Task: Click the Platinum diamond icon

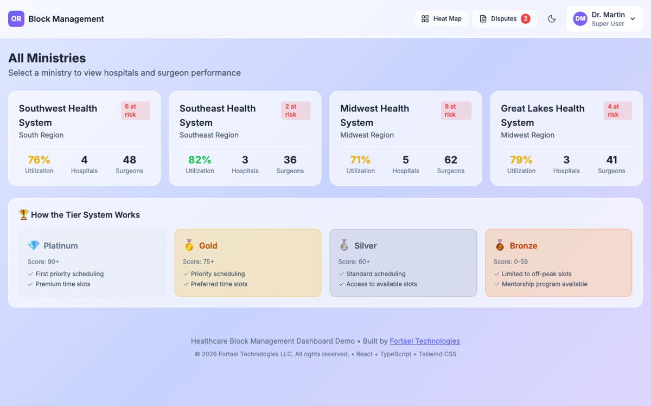Action: 34,246
